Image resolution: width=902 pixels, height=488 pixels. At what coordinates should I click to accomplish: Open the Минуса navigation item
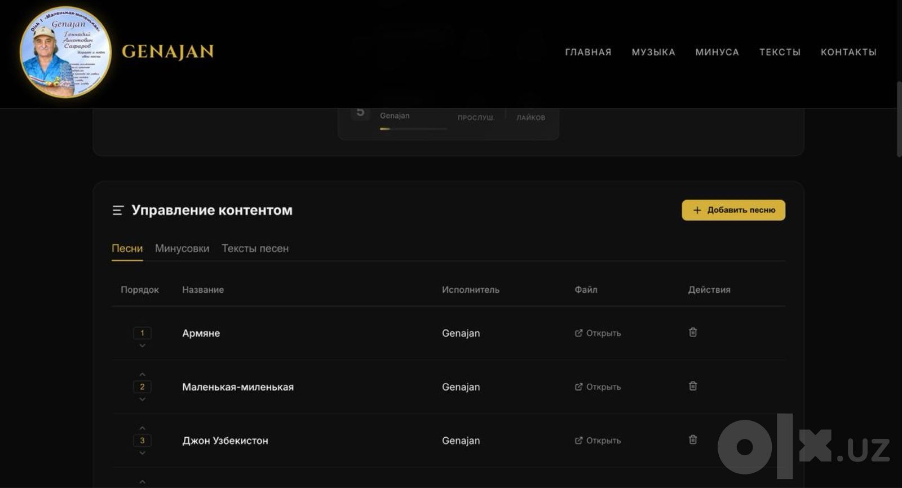click(717, 52)
